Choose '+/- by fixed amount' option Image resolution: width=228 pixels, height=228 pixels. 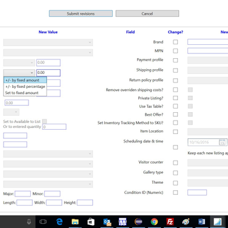coord(25,80)
